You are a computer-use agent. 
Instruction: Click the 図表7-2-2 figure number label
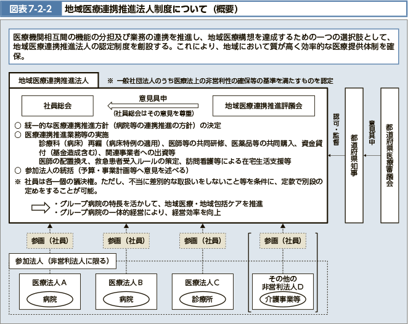click(29, 9)
